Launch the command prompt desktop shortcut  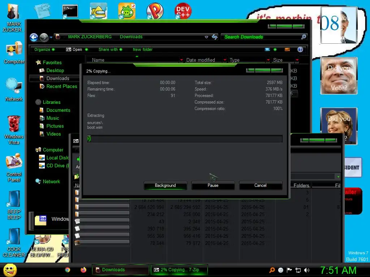[x=70, y=11]
